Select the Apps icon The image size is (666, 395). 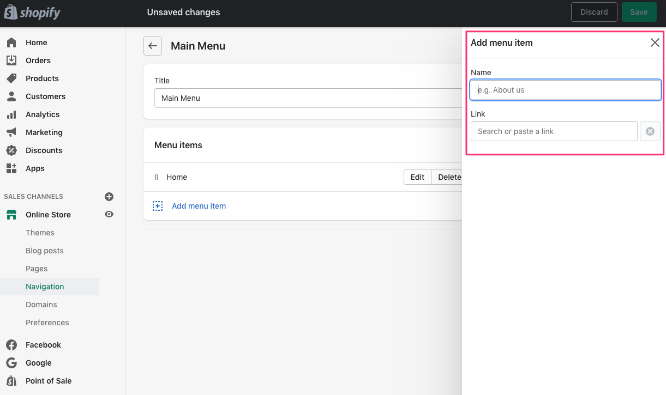12,168
